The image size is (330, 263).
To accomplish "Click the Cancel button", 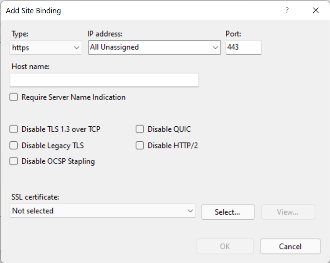I will point(290,246).
